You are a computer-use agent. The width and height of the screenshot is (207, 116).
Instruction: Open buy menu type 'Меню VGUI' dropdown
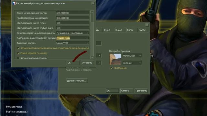(x=72, y=43)
